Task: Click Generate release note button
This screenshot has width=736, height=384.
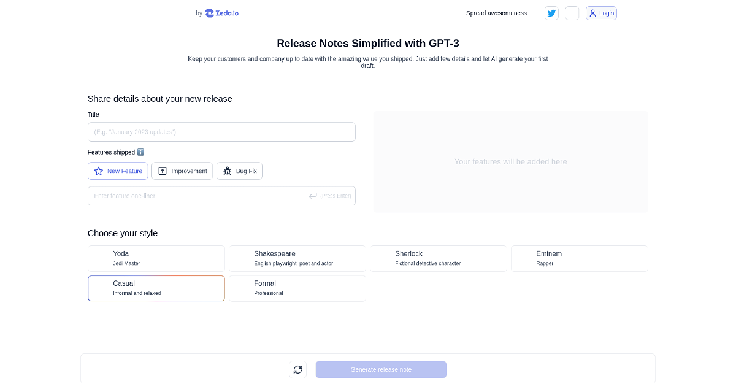Action: point(381,369)
